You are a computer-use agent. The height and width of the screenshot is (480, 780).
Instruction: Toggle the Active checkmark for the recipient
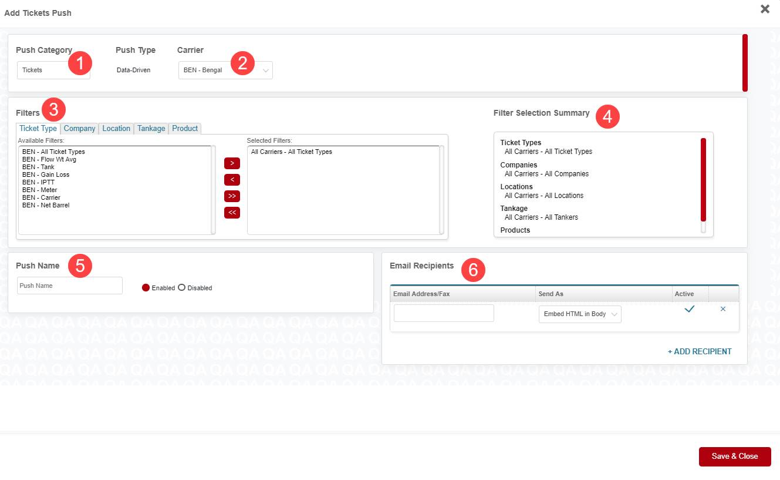coord(690,308)
